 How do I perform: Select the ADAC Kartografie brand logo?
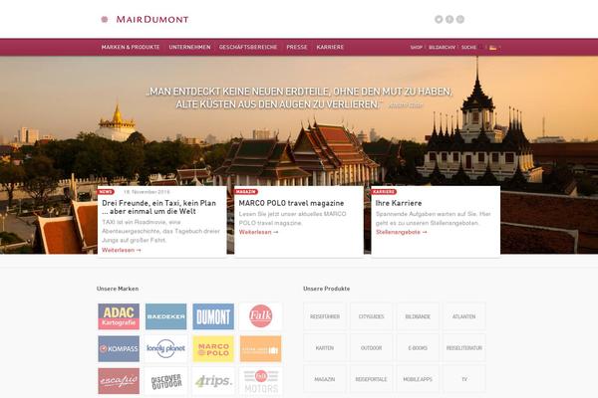[x=119, y=316]
